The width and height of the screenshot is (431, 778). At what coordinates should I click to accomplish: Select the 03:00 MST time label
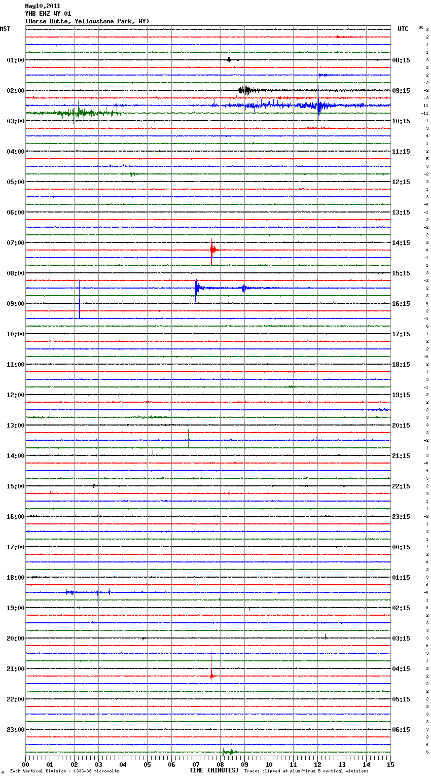point(15,121)
